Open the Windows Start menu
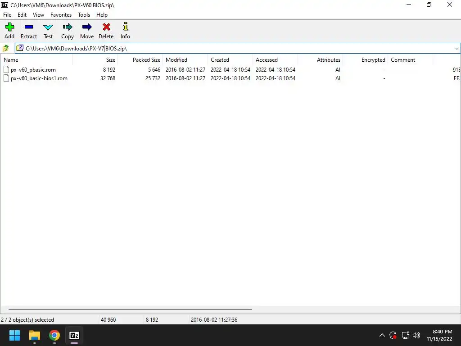This screenshot has width=461, height=346. tap(14, 335)
